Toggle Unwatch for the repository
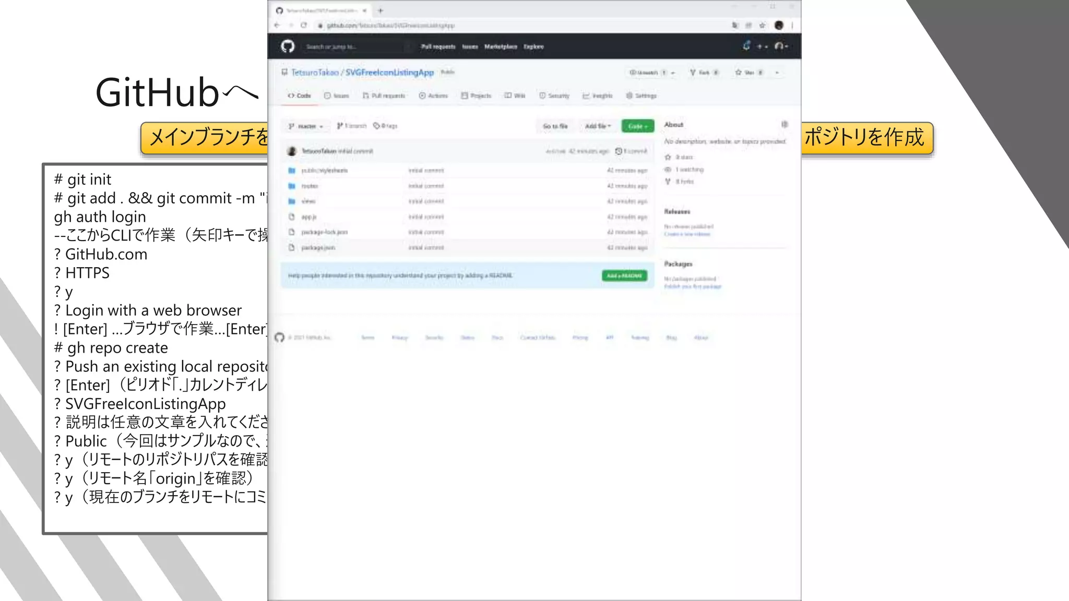The image size is (1069, 601). pos(648,73)
